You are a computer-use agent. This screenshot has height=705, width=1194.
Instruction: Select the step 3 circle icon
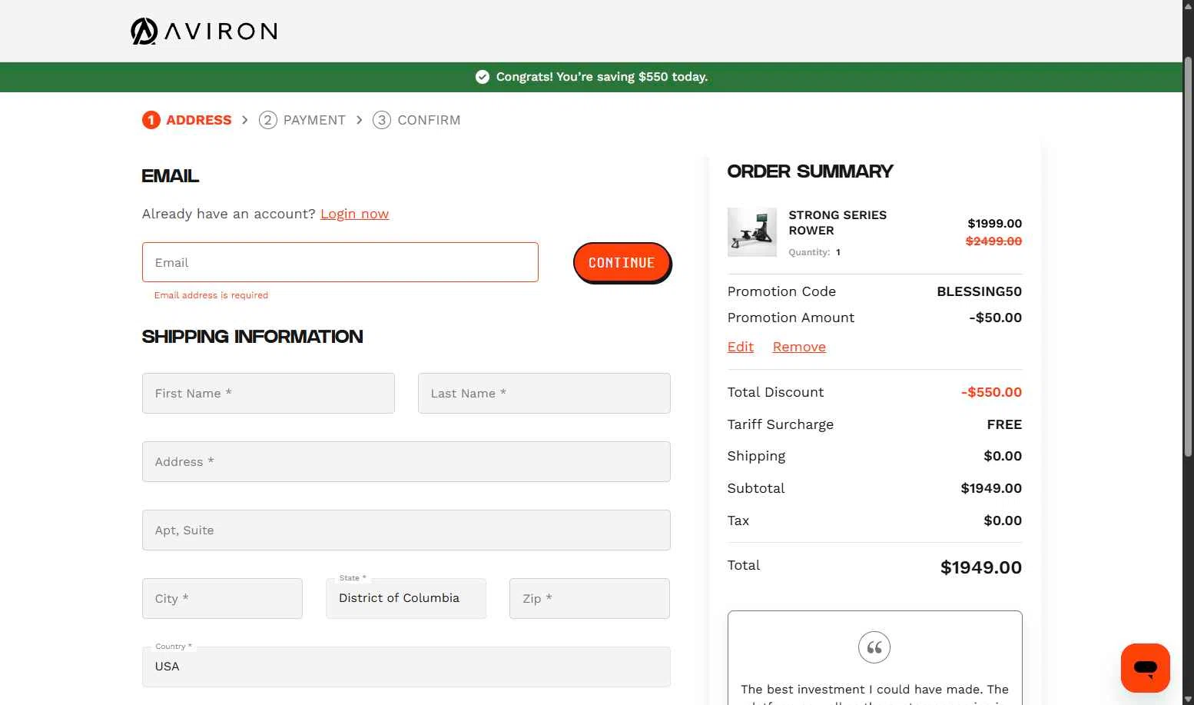click(x=382, y=120)
